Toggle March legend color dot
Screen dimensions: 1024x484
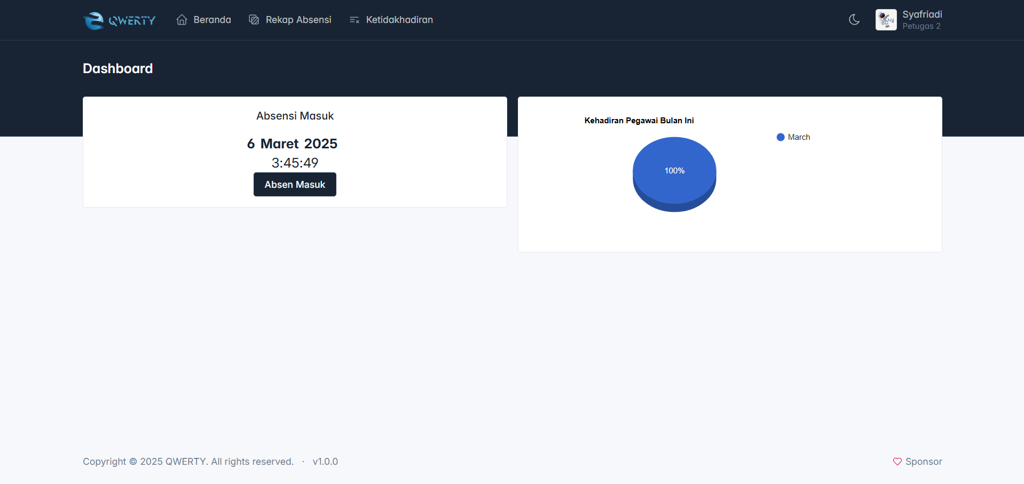coord(781,137)
